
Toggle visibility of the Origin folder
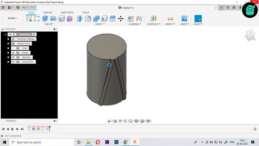click(x=13, y=48)
